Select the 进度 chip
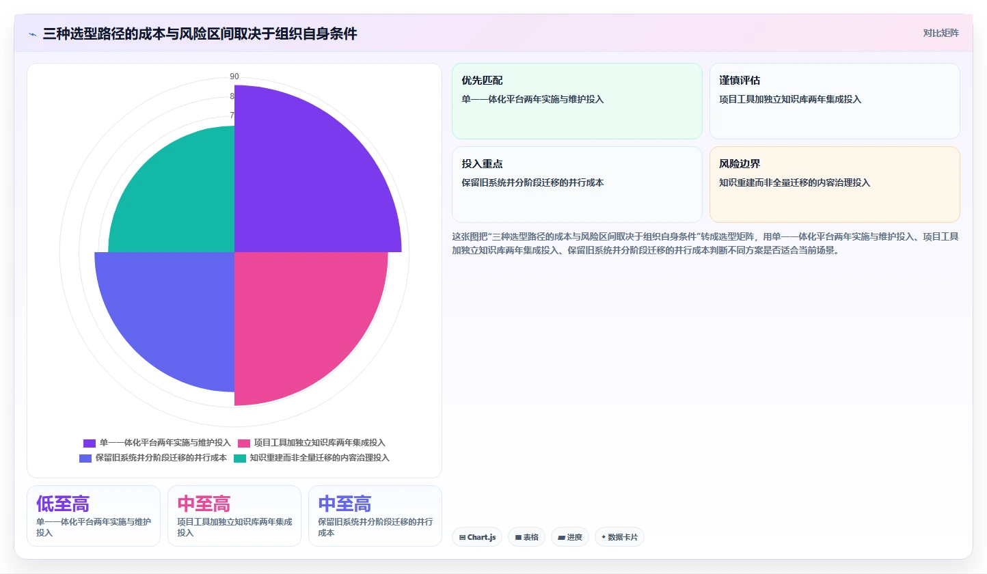Screen dimensions: 987x574 pos(570,537)
